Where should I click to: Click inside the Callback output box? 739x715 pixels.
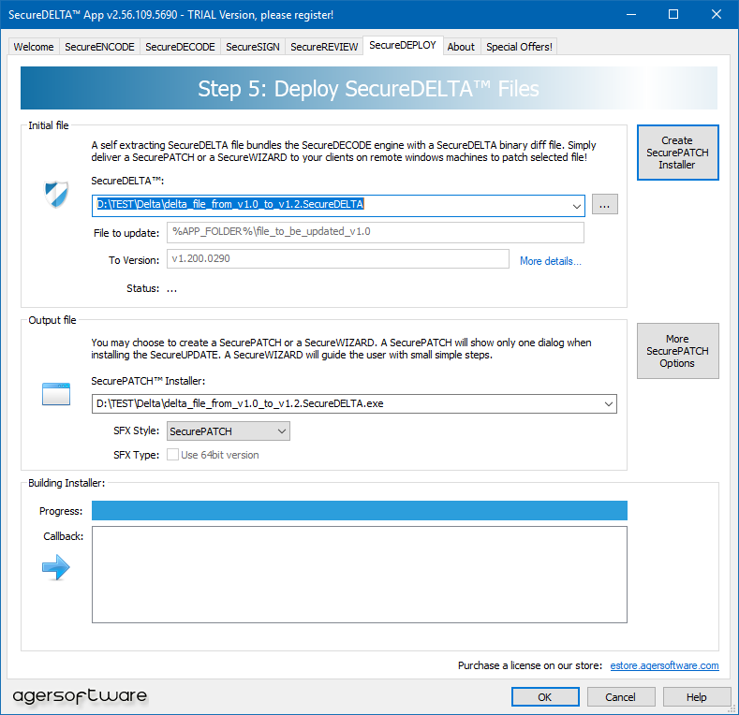(359, 575)
